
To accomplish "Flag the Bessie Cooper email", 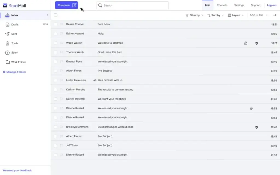I will pos(62,24).
